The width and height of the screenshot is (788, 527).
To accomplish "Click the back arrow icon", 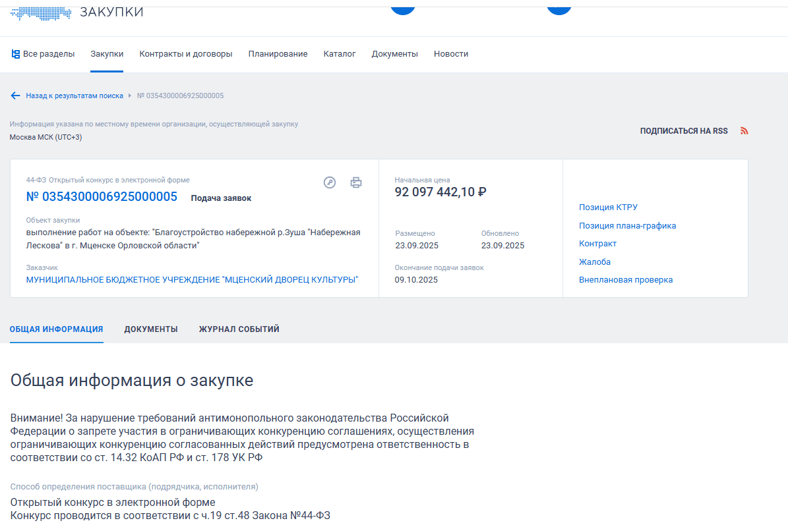I will click(16, 96).
